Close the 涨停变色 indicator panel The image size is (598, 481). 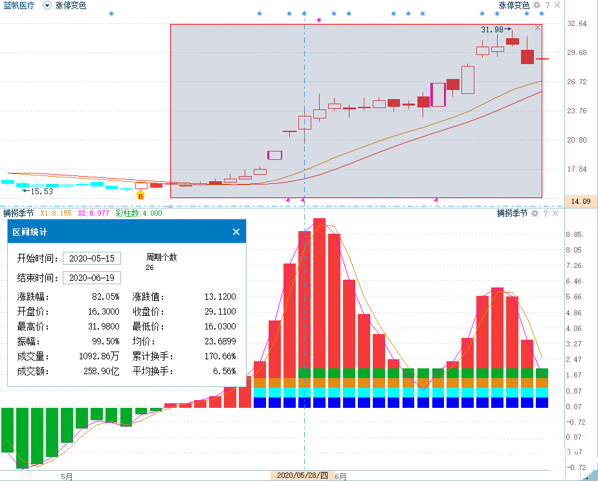557,5
